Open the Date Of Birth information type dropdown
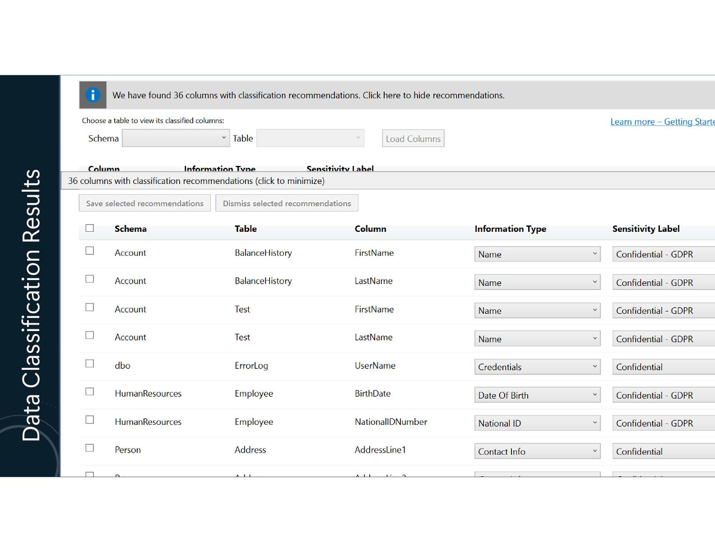 [537, 395]
